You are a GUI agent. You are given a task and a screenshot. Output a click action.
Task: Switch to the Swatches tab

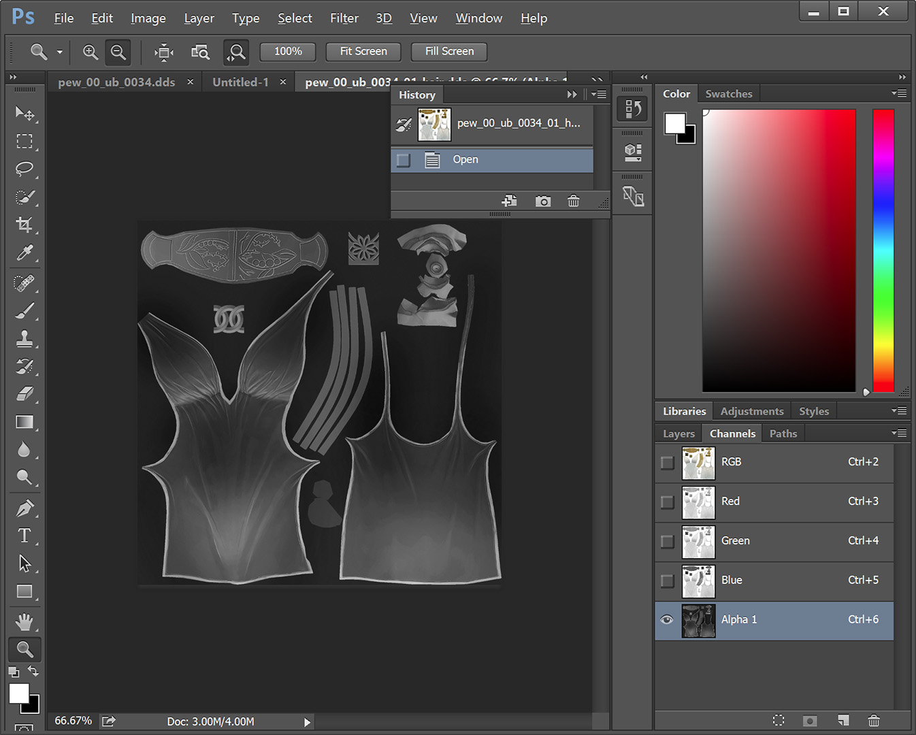click(x=728, y=94)
